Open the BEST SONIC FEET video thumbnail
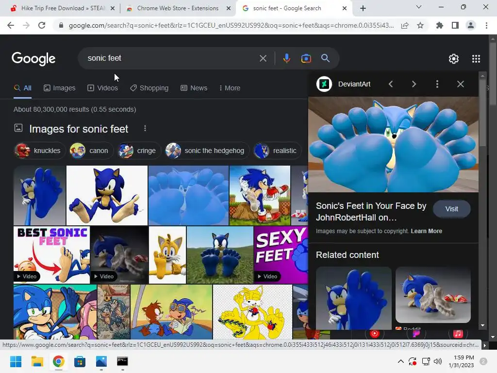 (51, 254)
